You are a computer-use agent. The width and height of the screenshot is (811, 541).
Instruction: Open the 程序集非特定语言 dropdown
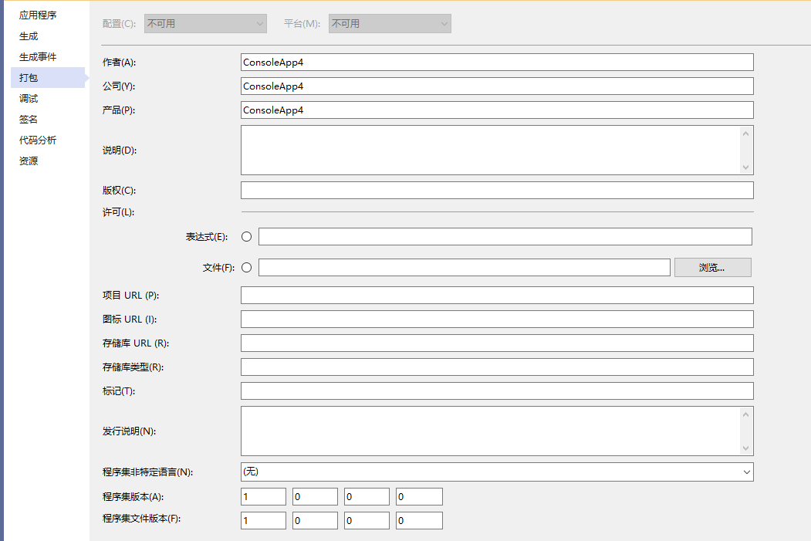coord(497,472)
